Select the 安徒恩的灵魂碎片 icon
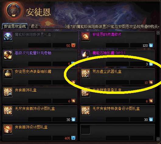The image size is (161, 144). [x=86, y=37]
